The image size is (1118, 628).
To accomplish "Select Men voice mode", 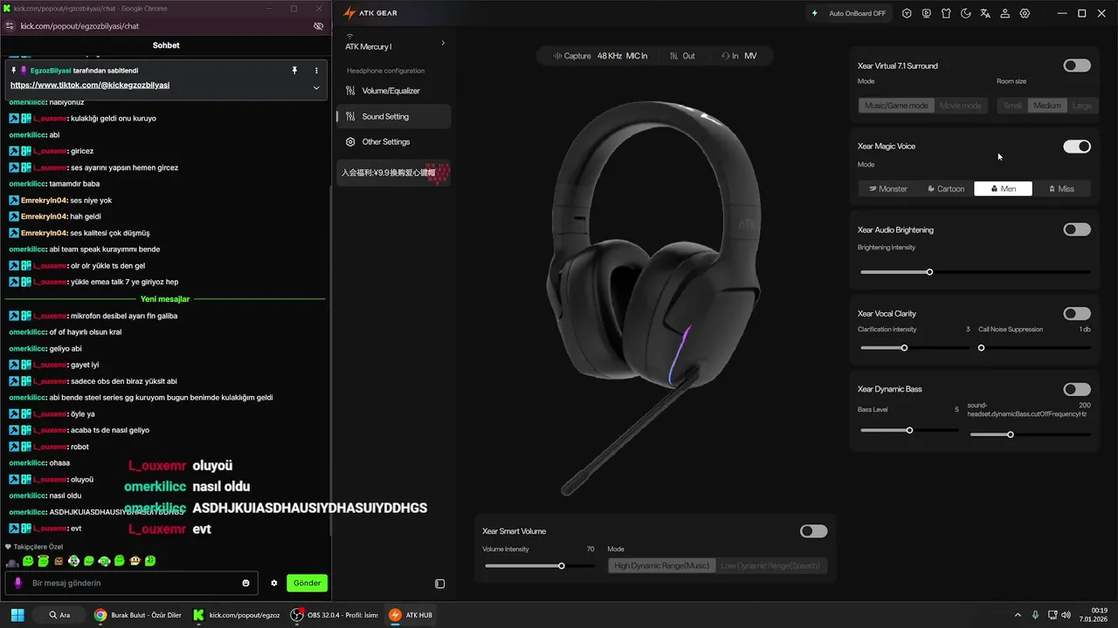I will coord(1003,188).
